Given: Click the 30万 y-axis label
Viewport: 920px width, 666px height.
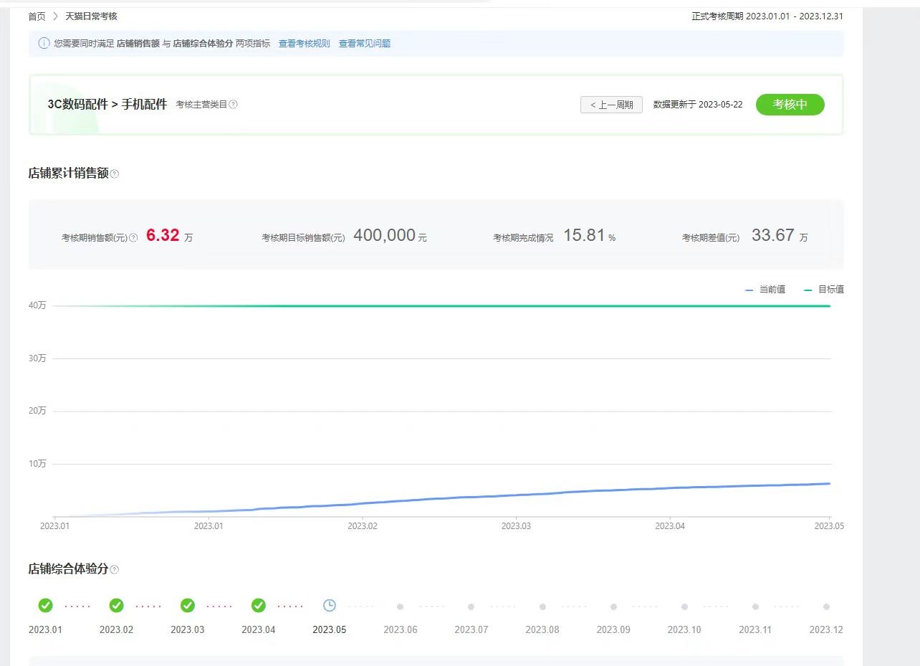Looking at the screenshot, I should click(37, 358).
